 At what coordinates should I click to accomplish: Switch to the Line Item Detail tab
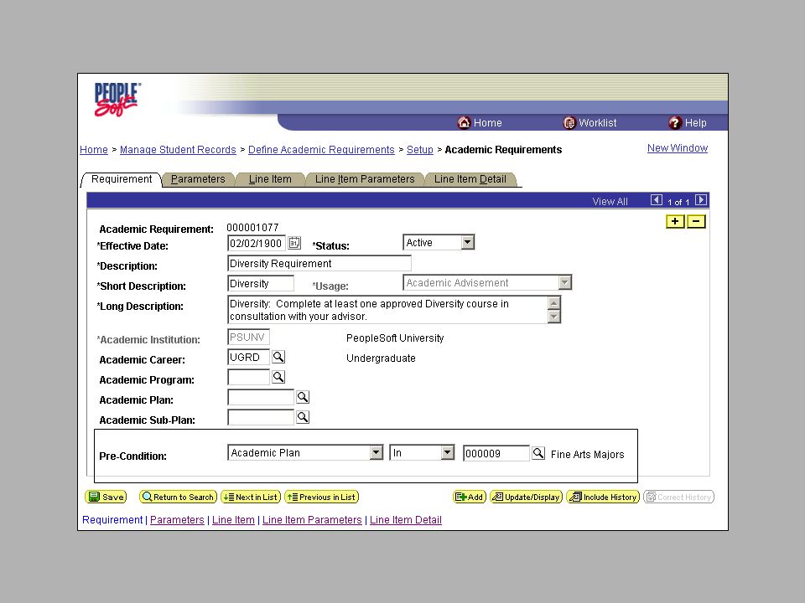[x=470, y=179]
